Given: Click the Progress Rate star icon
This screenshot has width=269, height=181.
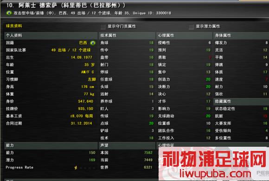Looking at the screenshot, I should 76,168.
